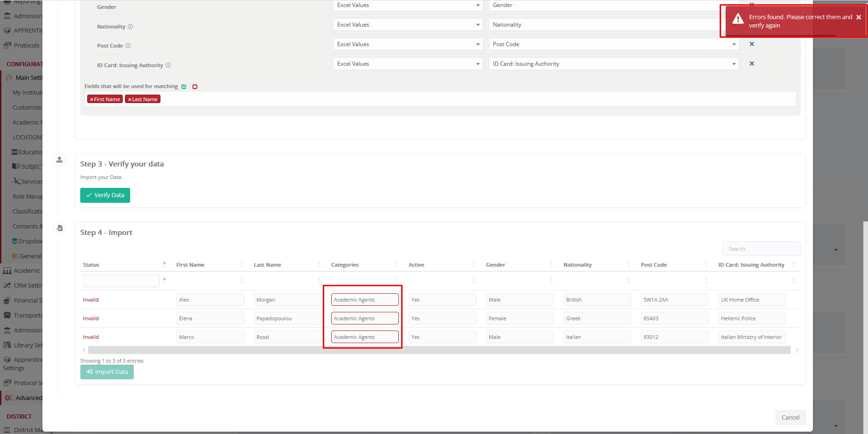Click info icon beside Post Code label
Image resolution: width=868 pixels, height=434 pixels.
pos(128,46)
